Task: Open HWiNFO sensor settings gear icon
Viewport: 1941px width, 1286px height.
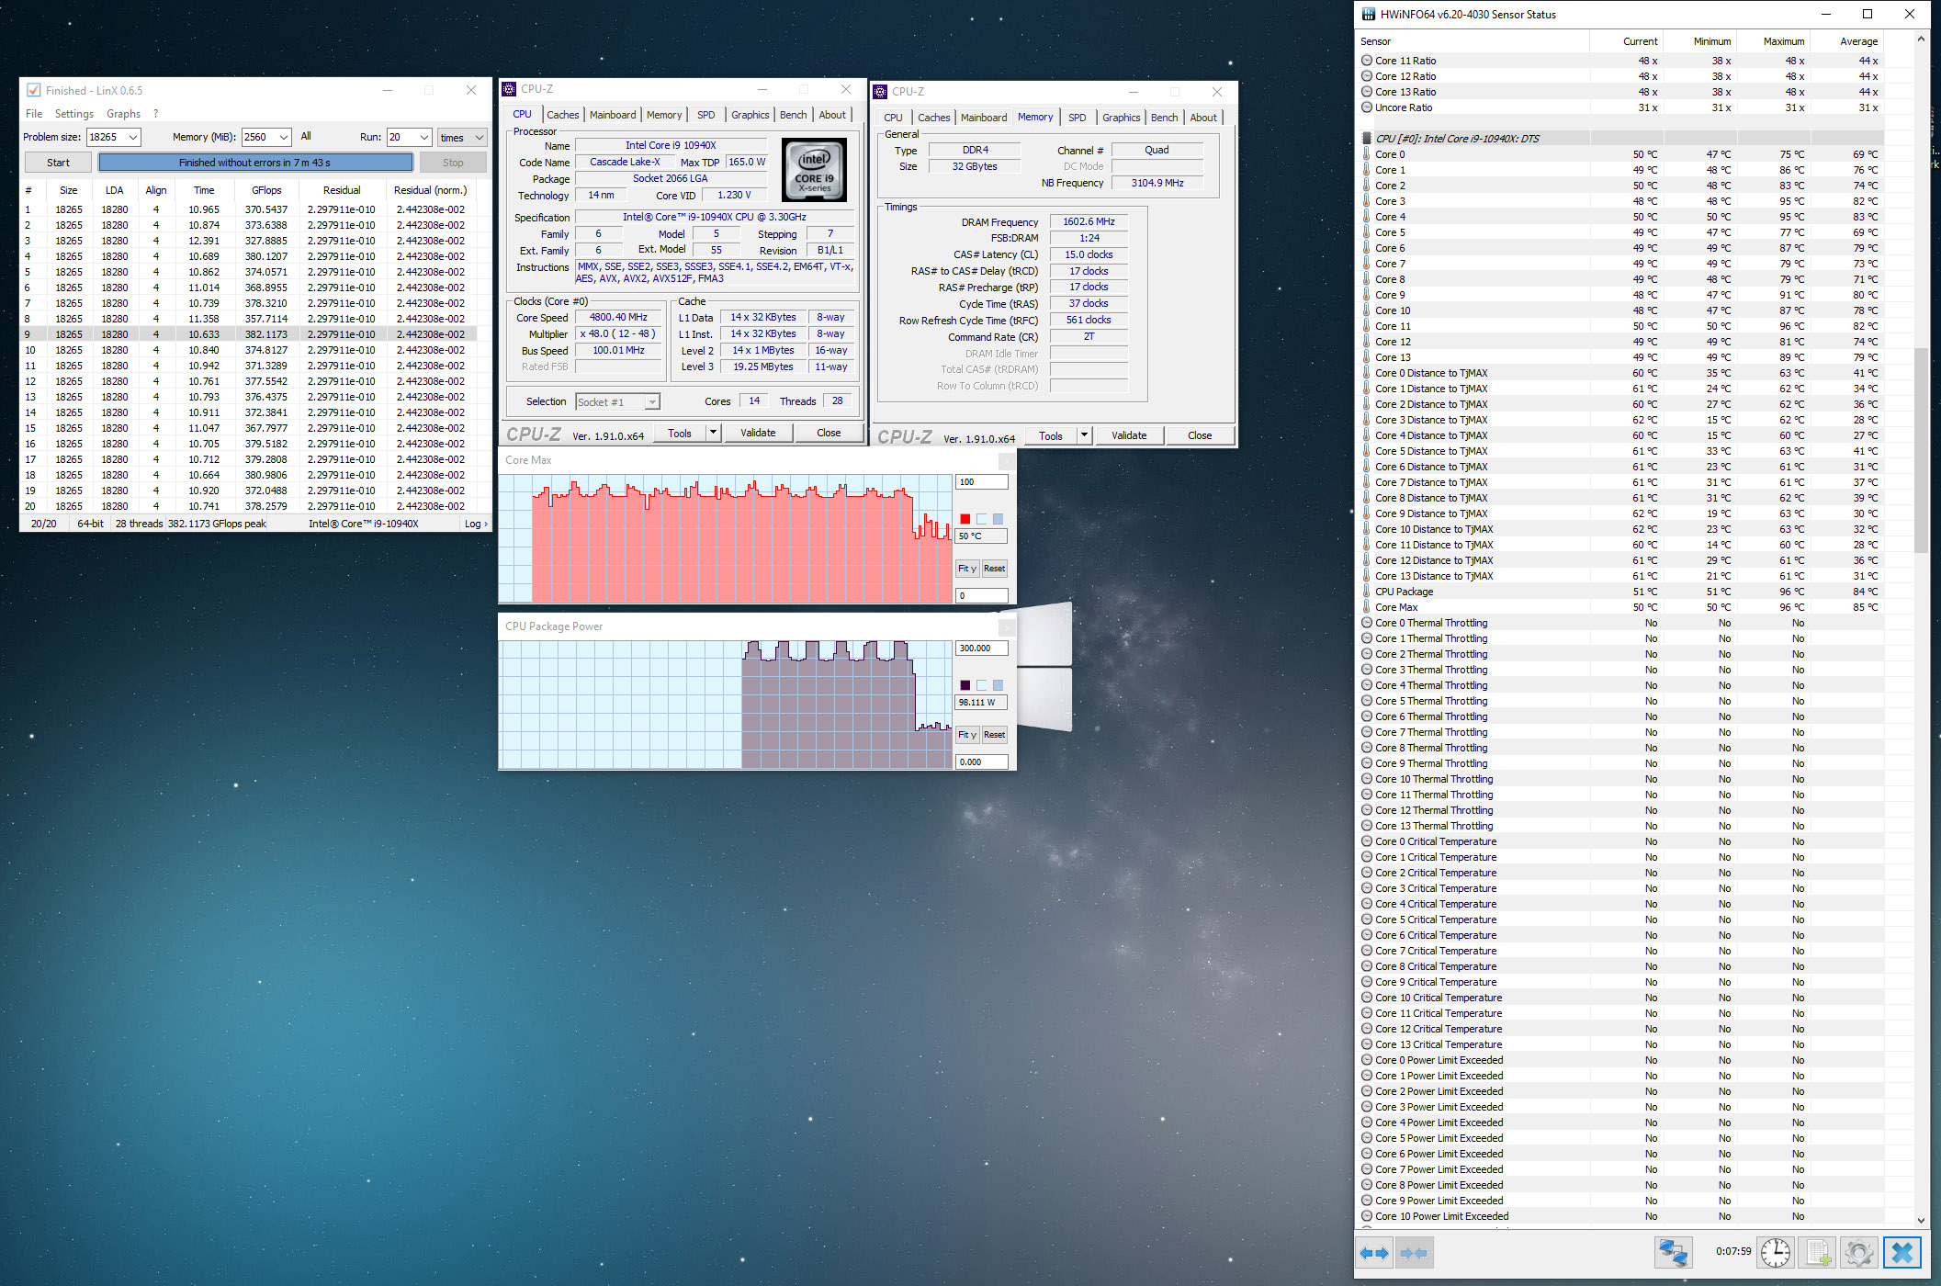Action: [1858, 1253]
